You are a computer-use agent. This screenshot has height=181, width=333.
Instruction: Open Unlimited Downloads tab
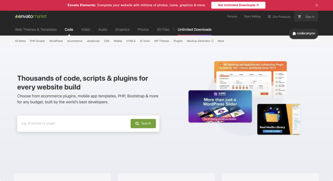click(194, 30)
